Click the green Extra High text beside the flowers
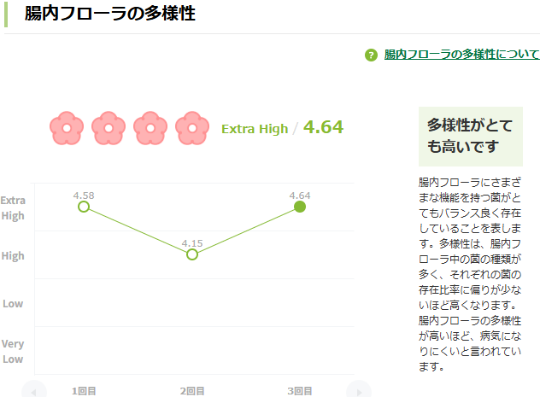The height and width of the screenshot is (397, 540). (x=255, y=129)
